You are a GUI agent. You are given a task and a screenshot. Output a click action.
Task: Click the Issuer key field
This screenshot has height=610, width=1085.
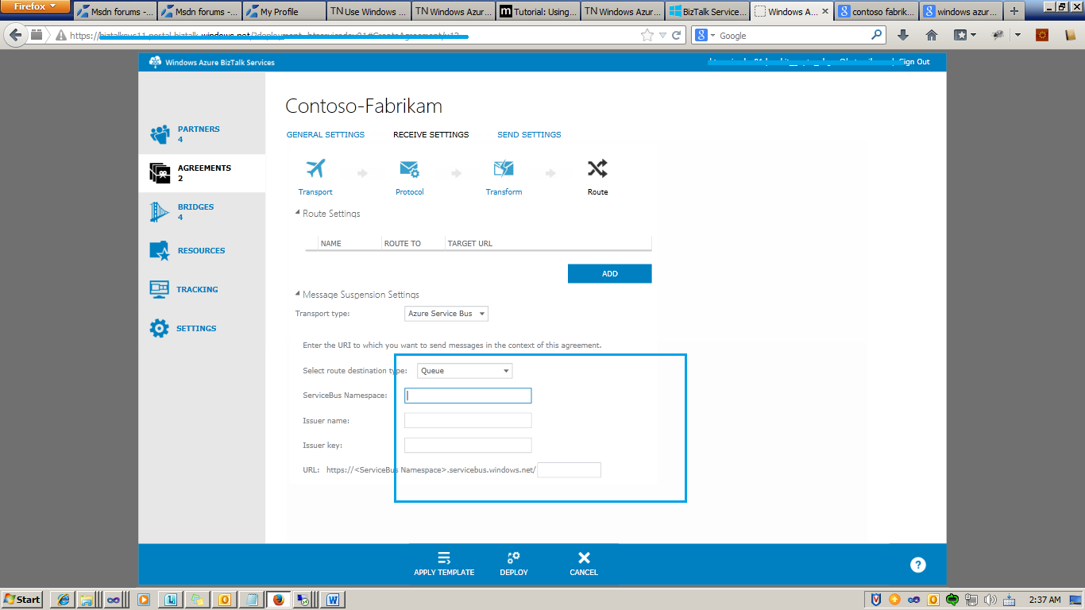pyautogui.click(x=468, y=446)
